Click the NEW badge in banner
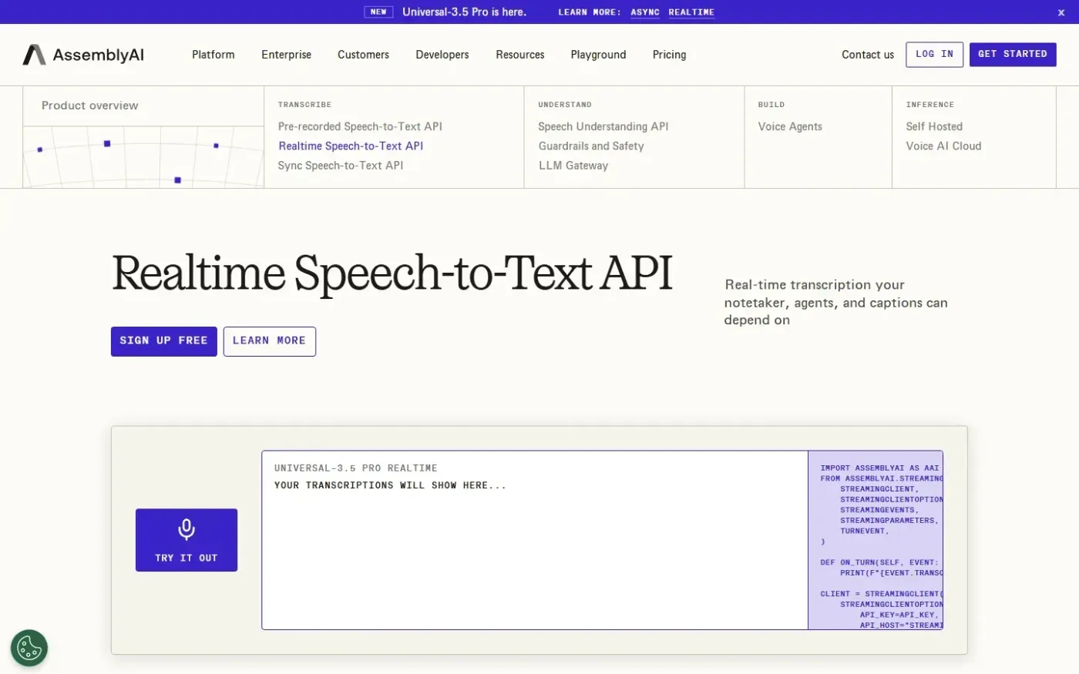Screen dimensions: 1079x674 (x=378, y=12)
